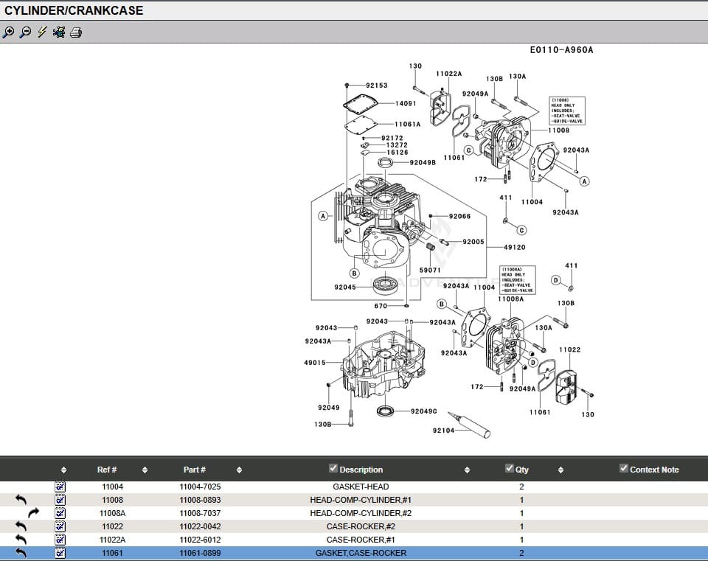Click the zoom in magnifier icon

pos(8,32)
